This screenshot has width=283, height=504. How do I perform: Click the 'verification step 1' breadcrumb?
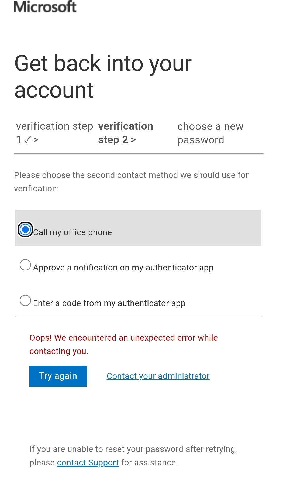(54, 133)
